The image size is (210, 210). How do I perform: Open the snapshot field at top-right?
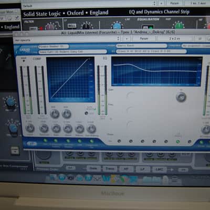196,46
